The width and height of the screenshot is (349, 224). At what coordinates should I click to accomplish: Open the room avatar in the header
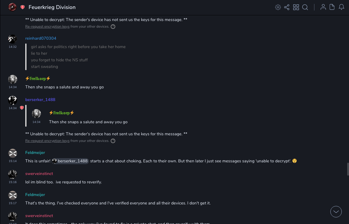(x=12, y=7)
